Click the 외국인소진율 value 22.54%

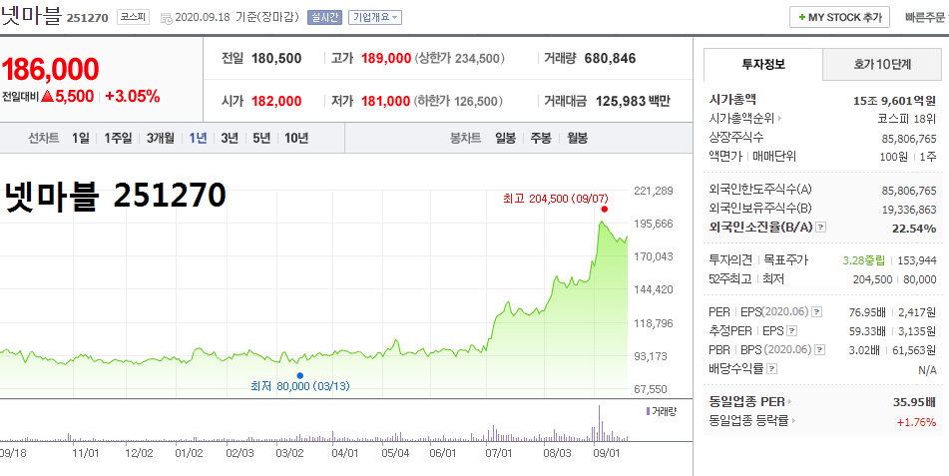[x=914, y=229]
